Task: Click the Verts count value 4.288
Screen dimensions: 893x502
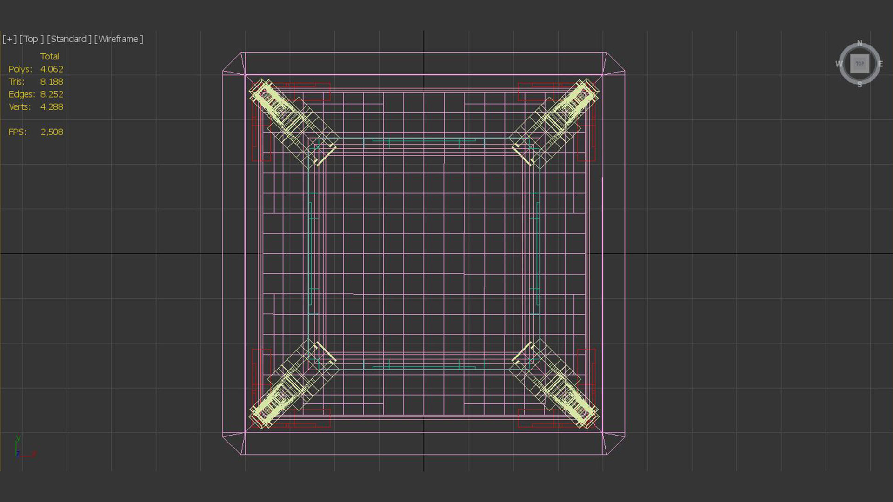Action: tap(52, 107)
